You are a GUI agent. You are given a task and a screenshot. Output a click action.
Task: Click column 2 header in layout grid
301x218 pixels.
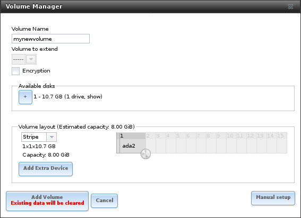151,136
